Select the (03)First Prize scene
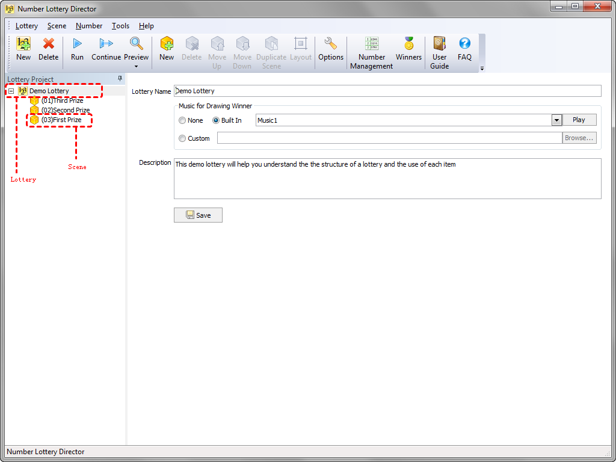Viewport: 616px width, 462px height. [61, 120]
